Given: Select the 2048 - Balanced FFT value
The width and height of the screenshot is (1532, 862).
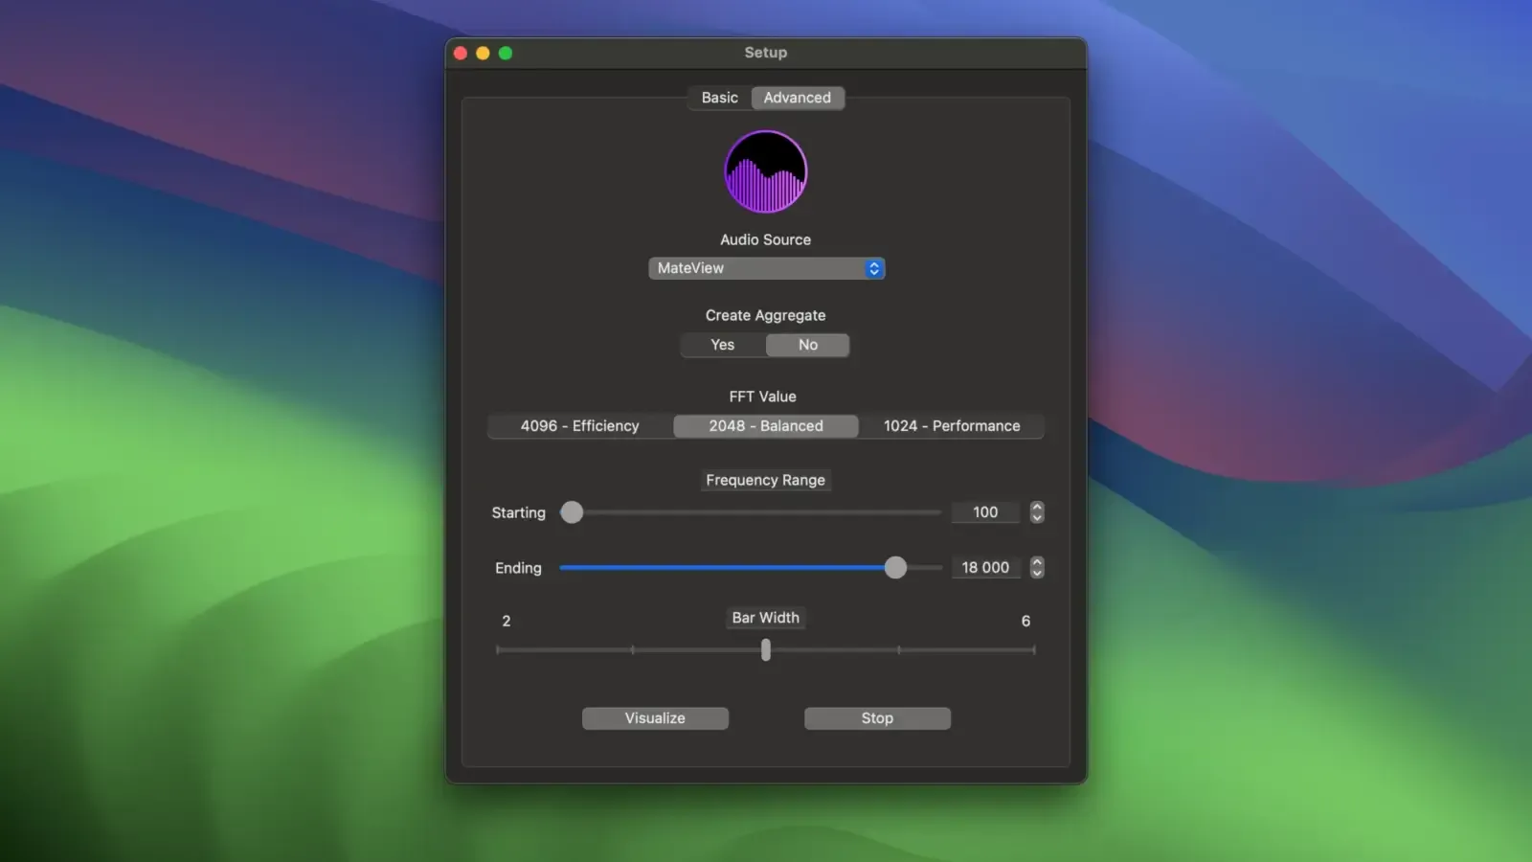Looking at the screenshot, I should pos(765,425).
